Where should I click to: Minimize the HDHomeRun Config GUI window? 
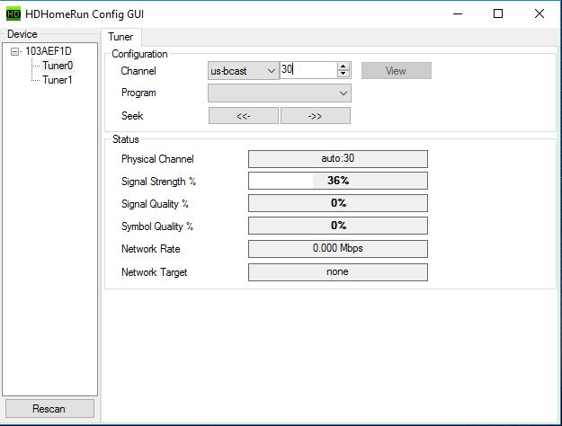tap(458, 14)
